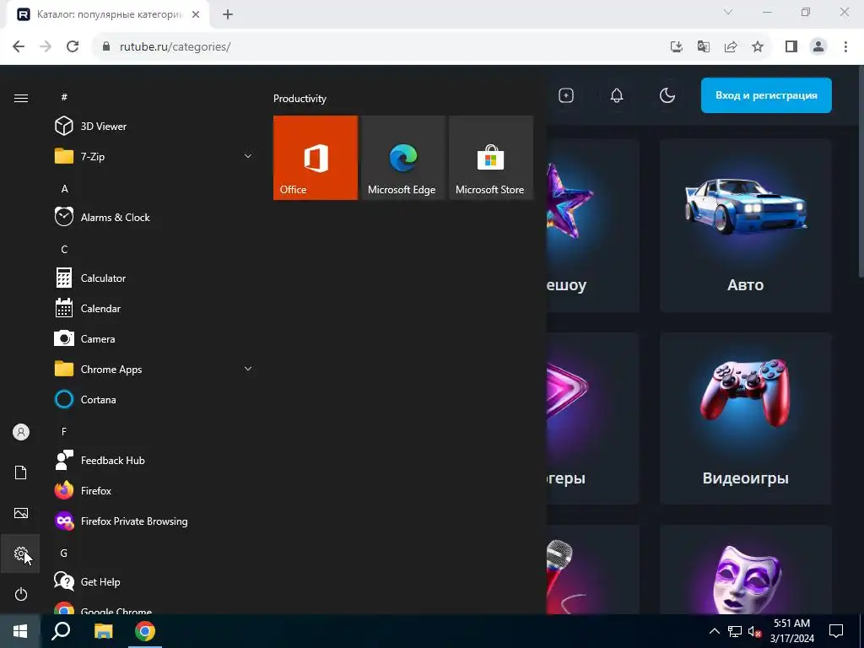
Task: Click the Microsoft Edge tile
Action: pos(402,158)
